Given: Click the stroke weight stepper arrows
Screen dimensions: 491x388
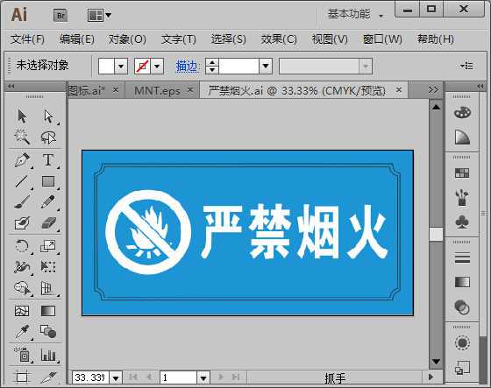Looking at the screenshot, I should (x=212, y=66).
